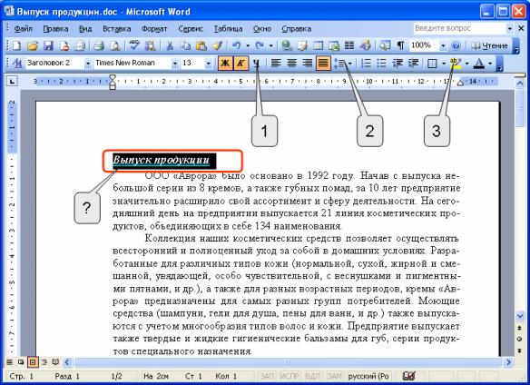
Task: Align text right
Action: [308, 63]
